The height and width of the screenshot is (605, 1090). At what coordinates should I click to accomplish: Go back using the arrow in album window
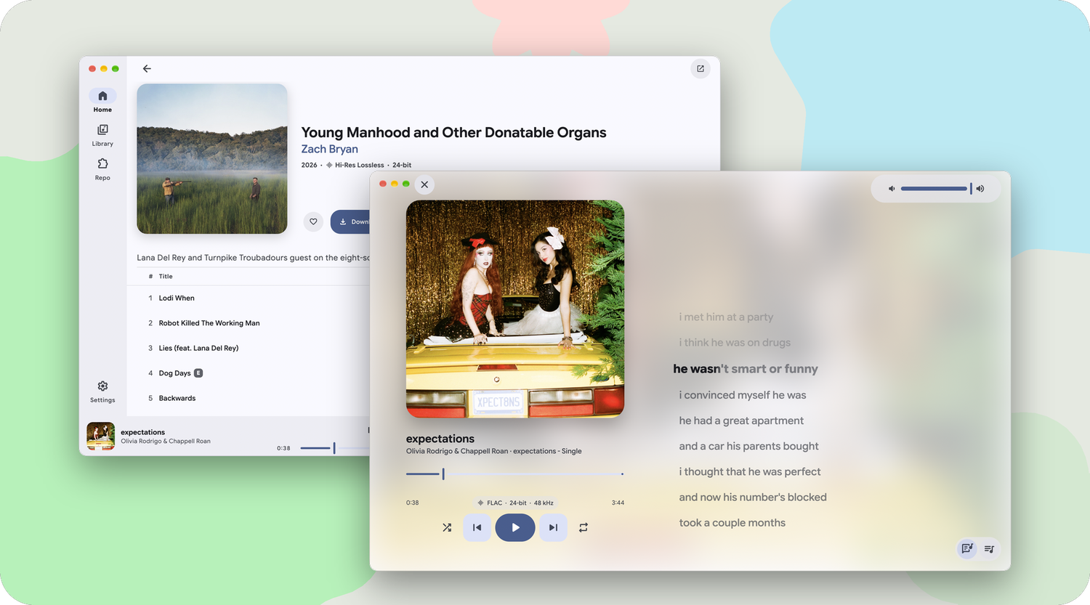[147, 68]
